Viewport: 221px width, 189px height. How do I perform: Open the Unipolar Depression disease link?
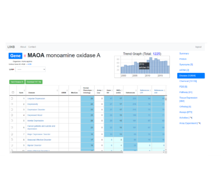[36, 99]
